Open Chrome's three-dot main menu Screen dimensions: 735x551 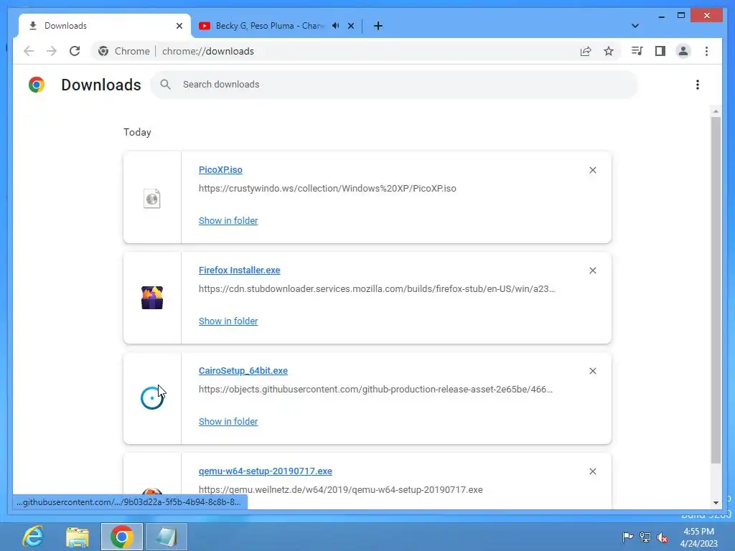coord(706,51)
